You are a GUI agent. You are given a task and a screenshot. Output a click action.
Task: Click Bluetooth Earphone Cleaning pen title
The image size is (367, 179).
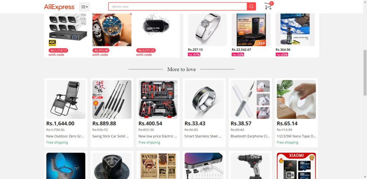click(250, 136)
